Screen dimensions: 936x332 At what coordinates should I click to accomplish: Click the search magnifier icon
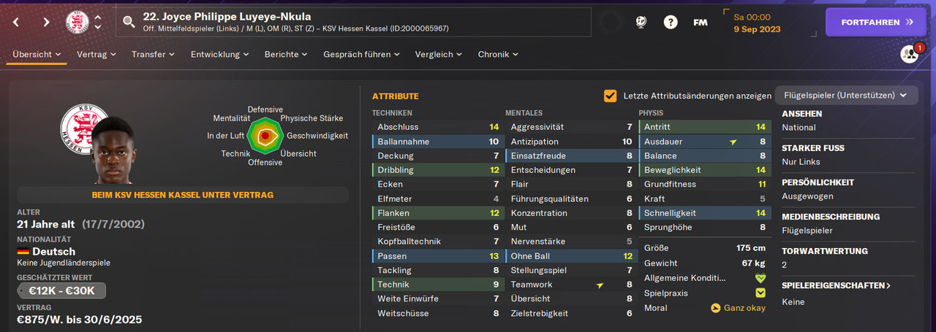129,22
